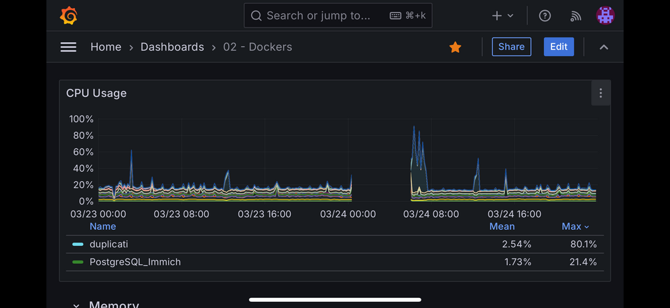The width and height of the screenshot is (670, 308).
Task: Select the 02 - Dockers breadcrumb
Action: click(x=258, y=47)
